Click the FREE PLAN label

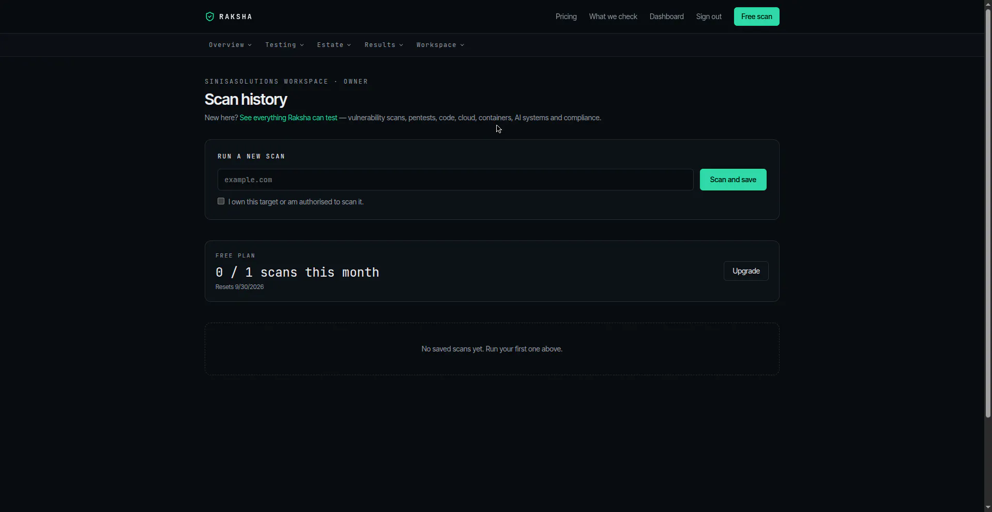click(x=235, y=255)
